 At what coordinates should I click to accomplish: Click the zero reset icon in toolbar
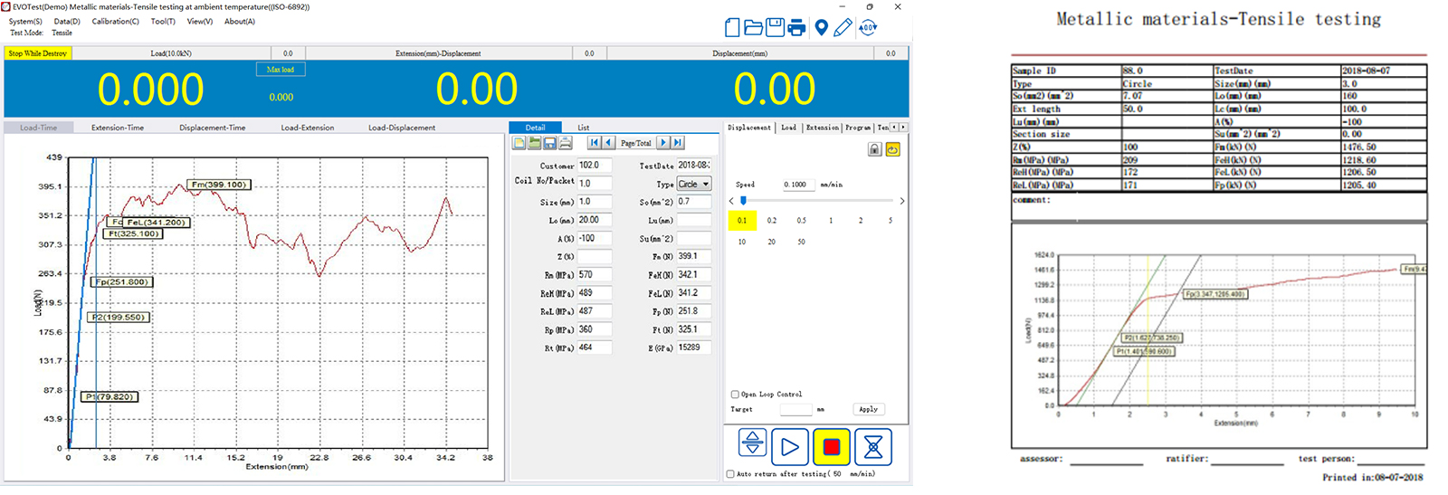(867, 28)
